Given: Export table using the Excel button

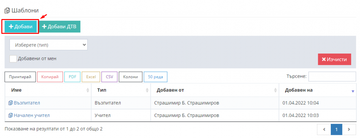Looking at the screenshot, I should tap(91, 77).
